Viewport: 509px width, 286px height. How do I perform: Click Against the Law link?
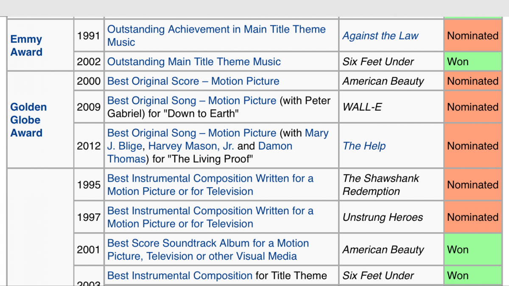click(x=380, y=36)
